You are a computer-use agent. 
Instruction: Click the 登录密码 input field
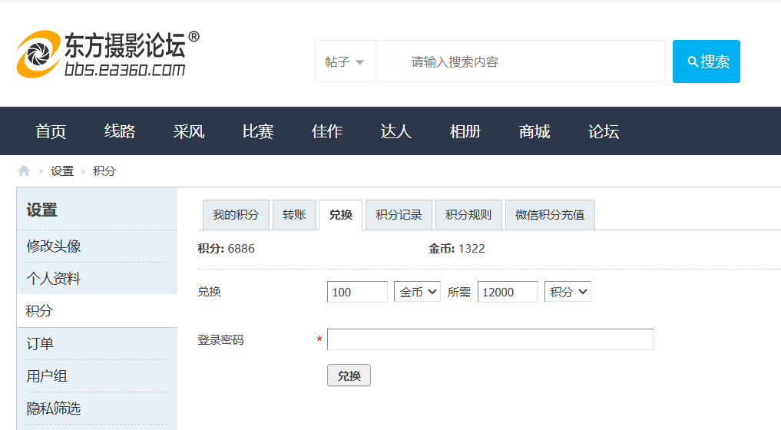490,339
